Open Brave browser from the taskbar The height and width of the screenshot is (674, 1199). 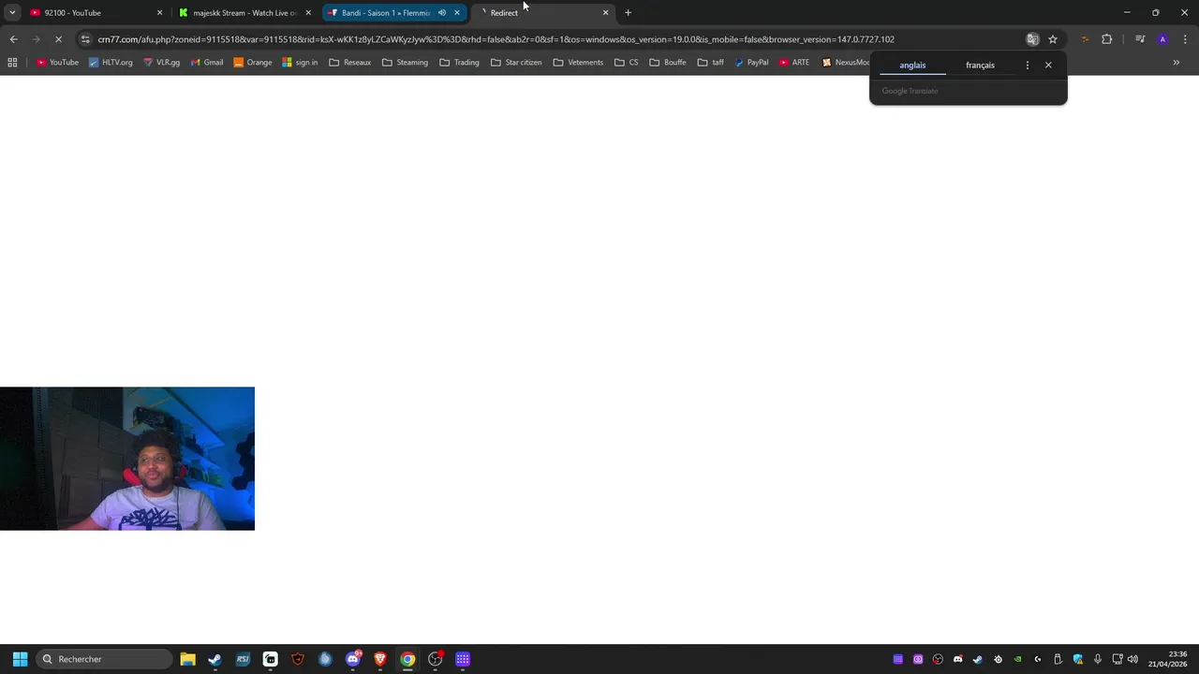pos(380,659)
